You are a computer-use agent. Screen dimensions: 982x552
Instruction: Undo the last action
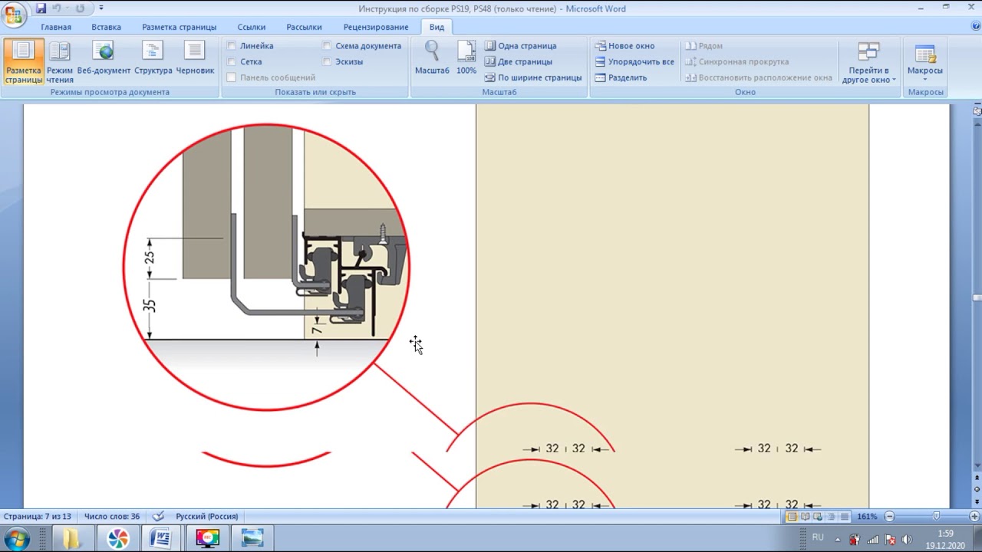[x=57, y=8]
